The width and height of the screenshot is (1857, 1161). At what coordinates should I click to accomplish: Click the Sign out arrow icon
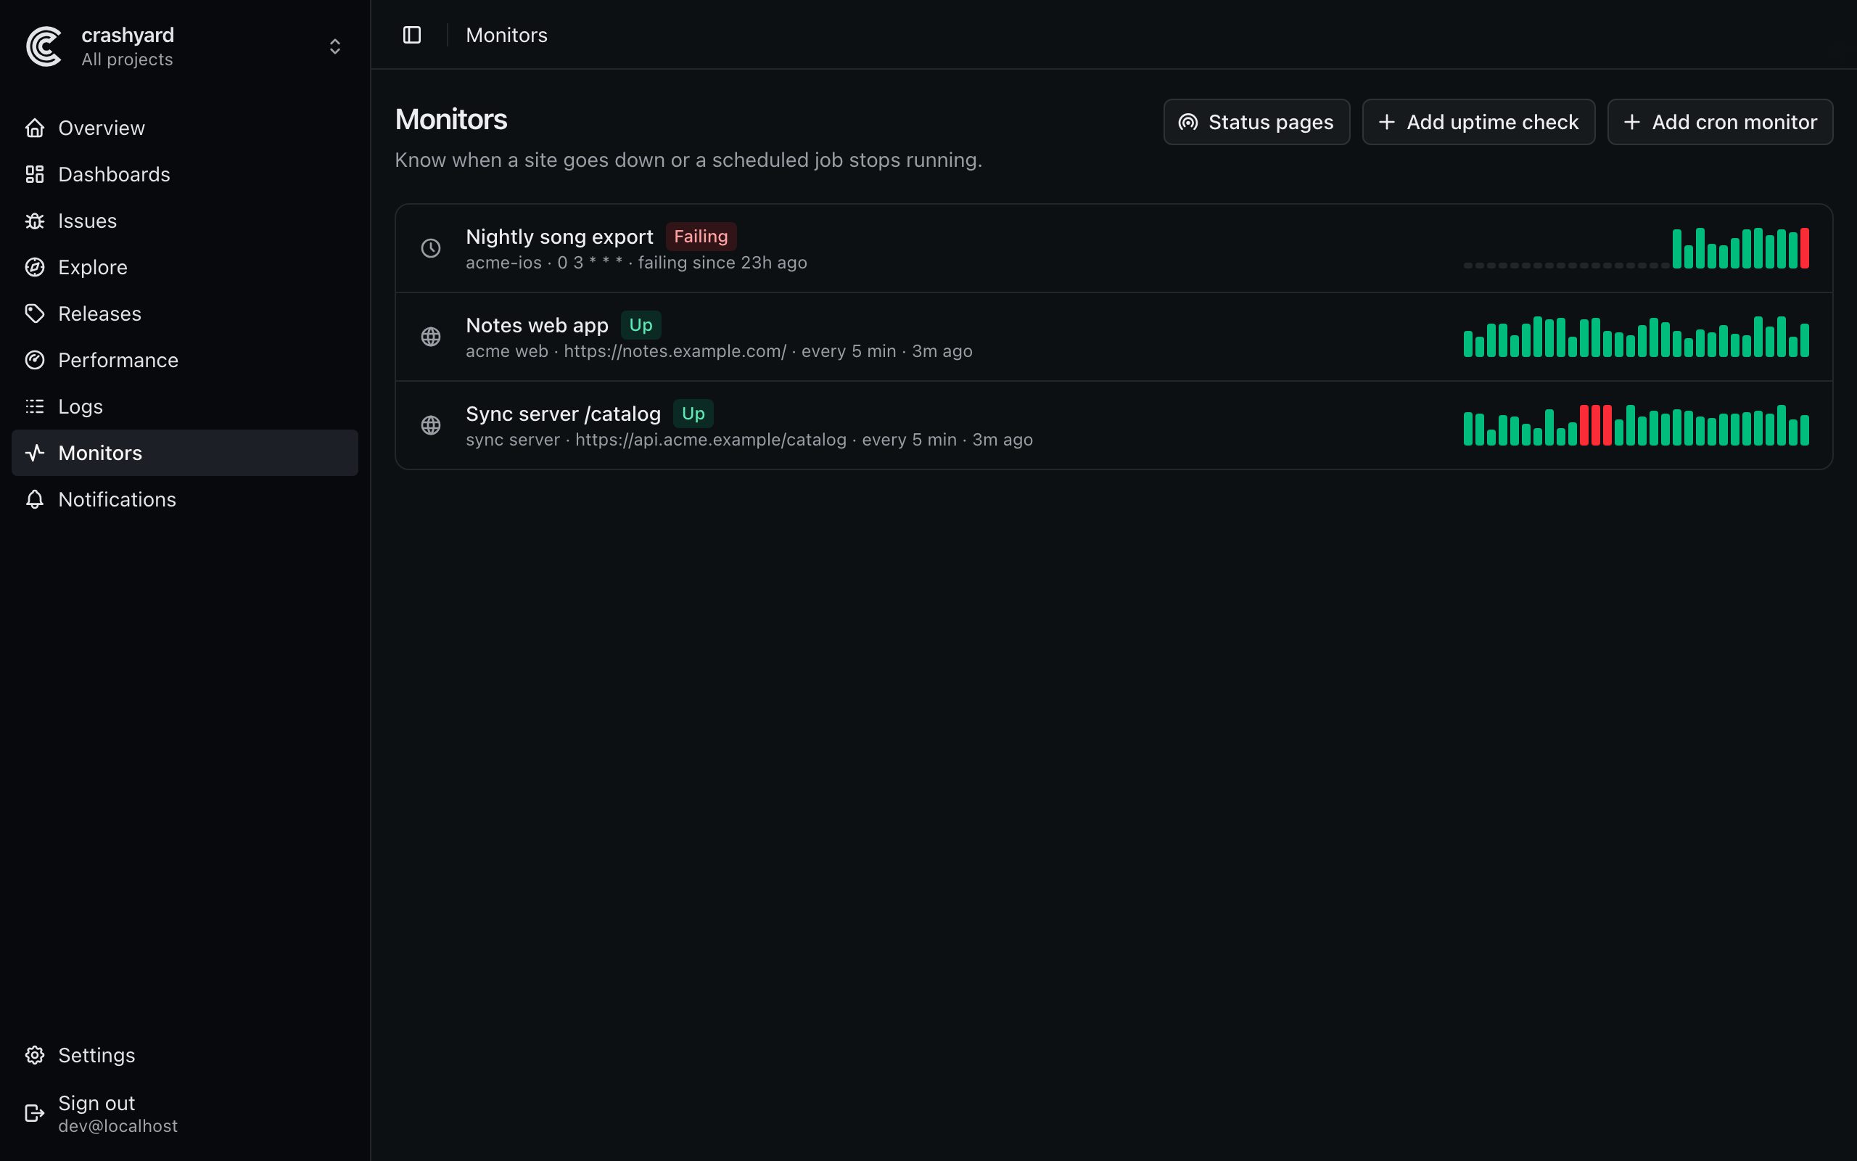pyautogui.click(x=35, y=1113)
